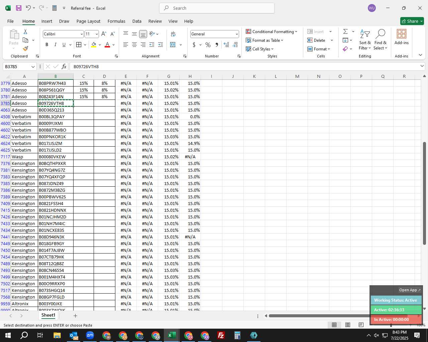428x342 pixels.
Task: Increase Decimal places
Action: pyautogui.click(x=226, y=44)
